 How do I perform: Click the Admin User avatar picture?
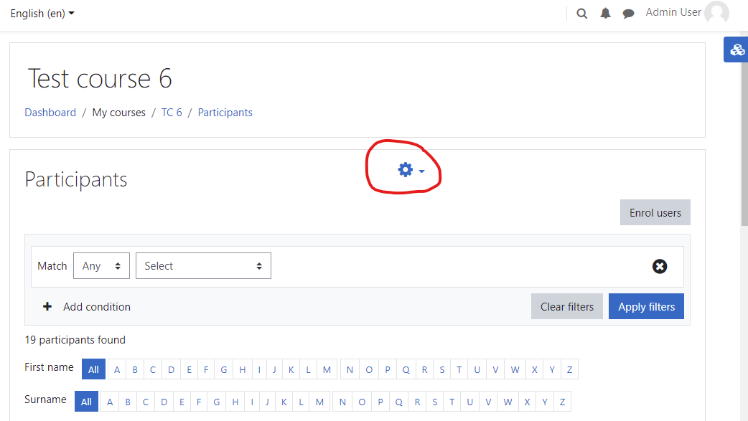click(716, 12)
